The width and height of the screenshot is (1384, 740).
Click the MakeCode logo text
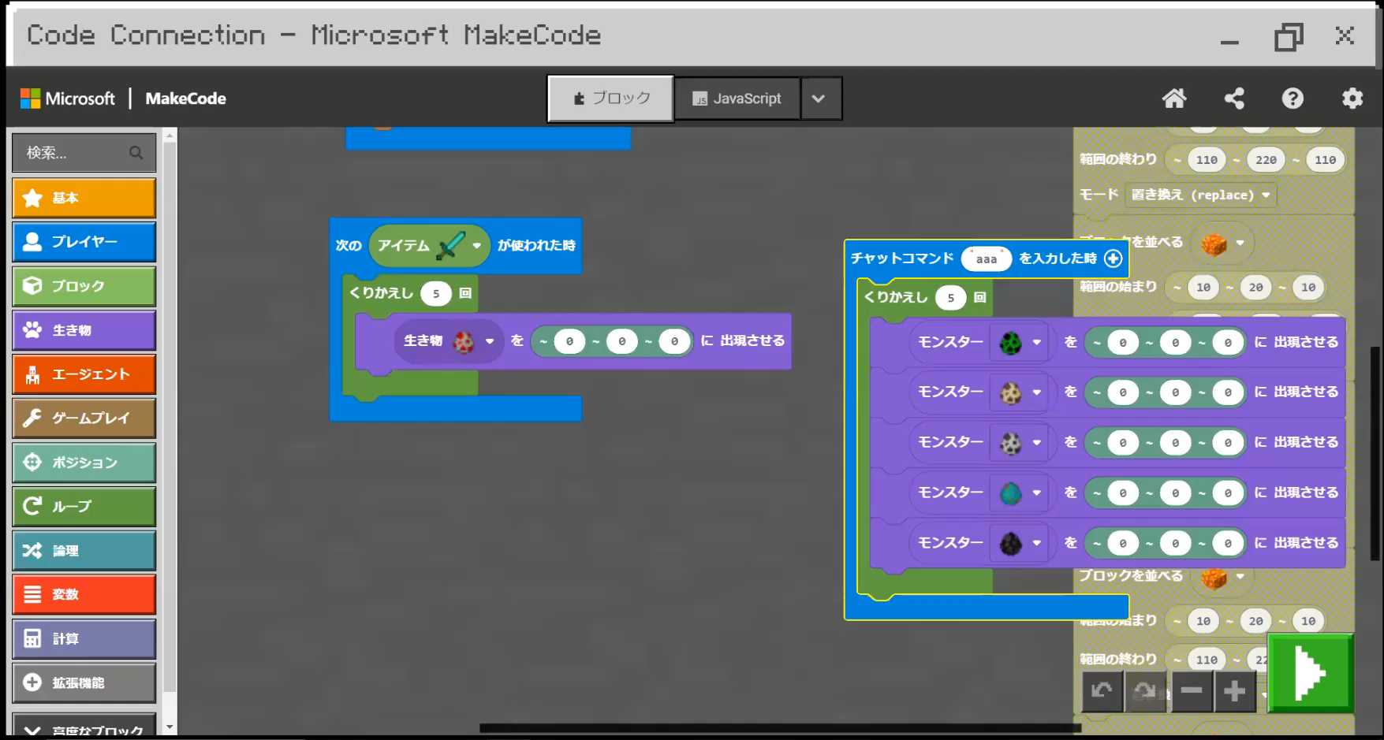click(x=186, y=99)
